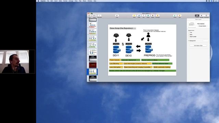Click the Background color well
The image size is (219, 123).
(x=205, y=41)
